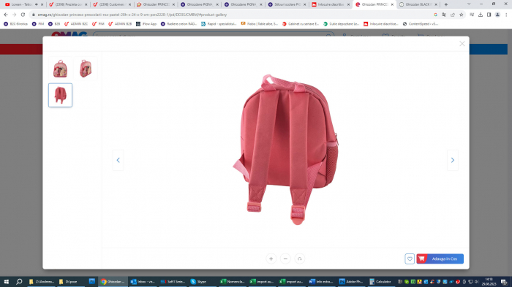Screen dimensions: 512x287
Task: Bookmark this page with the star icon
Action: 461,15
